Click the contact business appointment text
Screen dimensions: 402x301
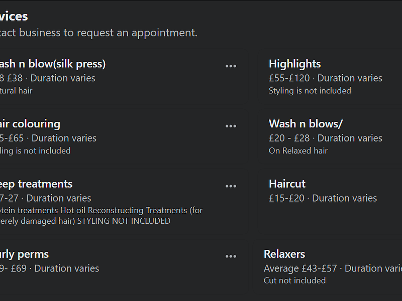[98, 33]
